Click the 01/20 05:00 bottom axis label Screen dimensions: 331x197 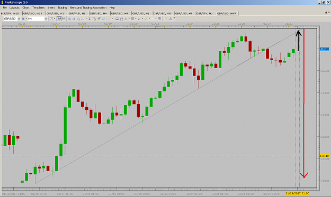142,194
